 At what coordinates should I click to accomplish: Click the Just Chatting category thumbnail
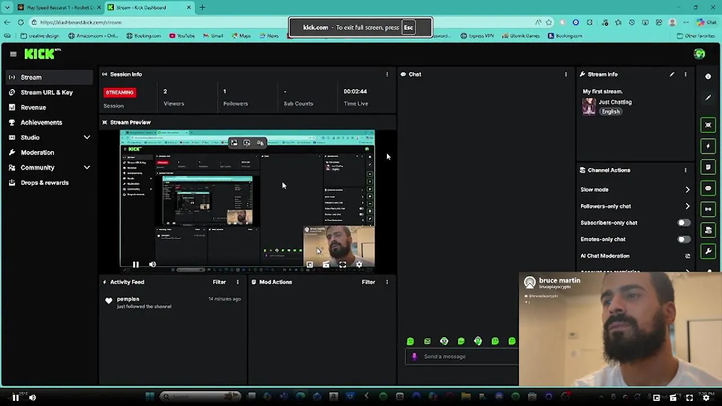(x=589, y=107)
